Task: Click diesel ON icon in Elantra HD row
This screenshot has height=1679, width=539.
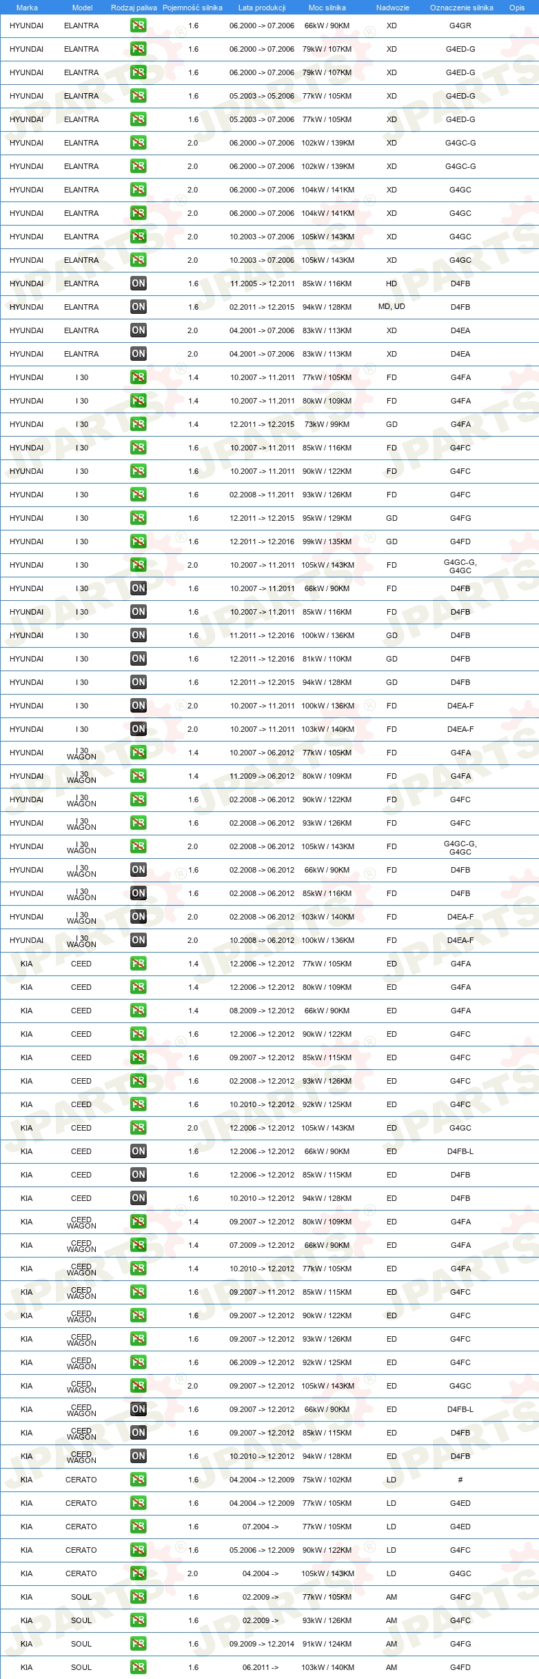Action: click(138, 284)
